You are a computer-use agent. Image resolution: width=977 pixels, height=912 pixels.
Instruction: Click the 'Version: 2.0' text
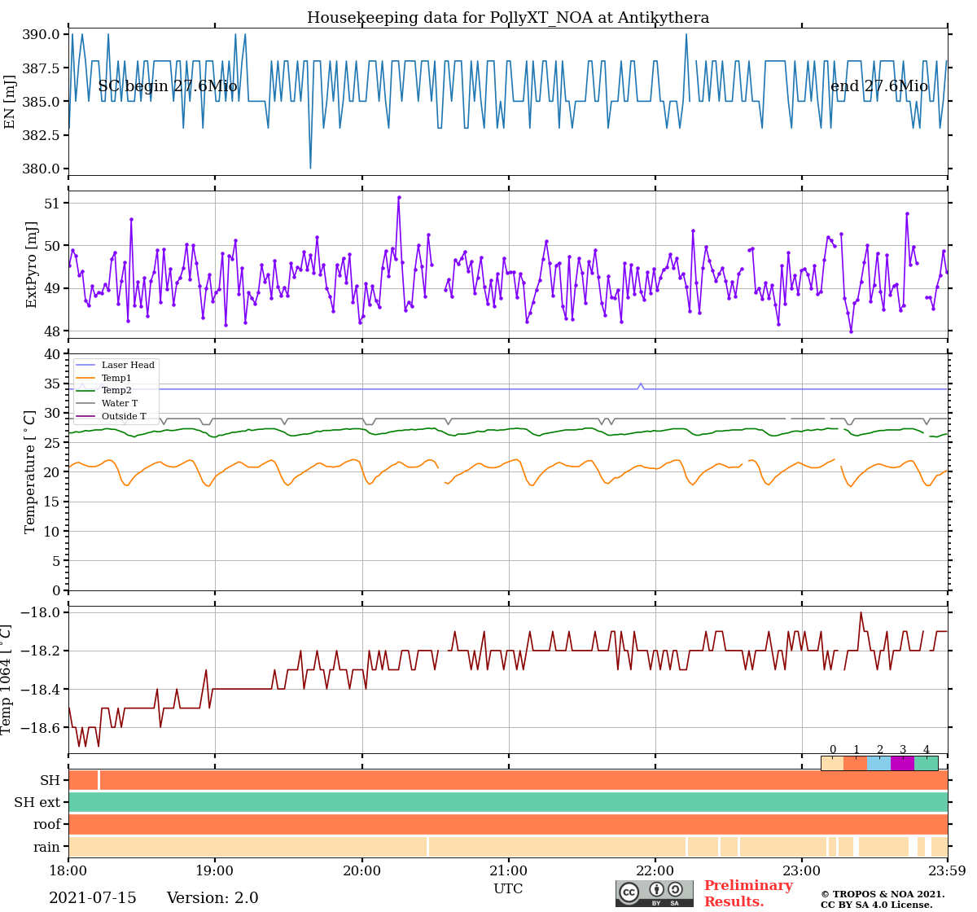click(x=212, y=898)
